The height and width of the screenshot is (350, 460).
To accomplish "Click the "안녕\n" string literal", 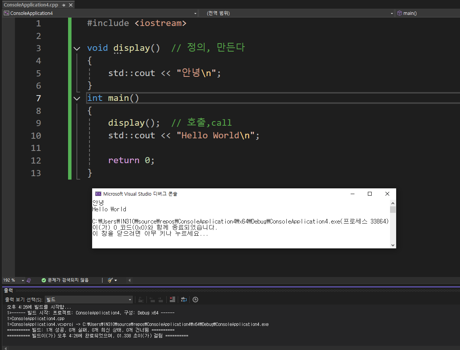I will coord(196,73).
